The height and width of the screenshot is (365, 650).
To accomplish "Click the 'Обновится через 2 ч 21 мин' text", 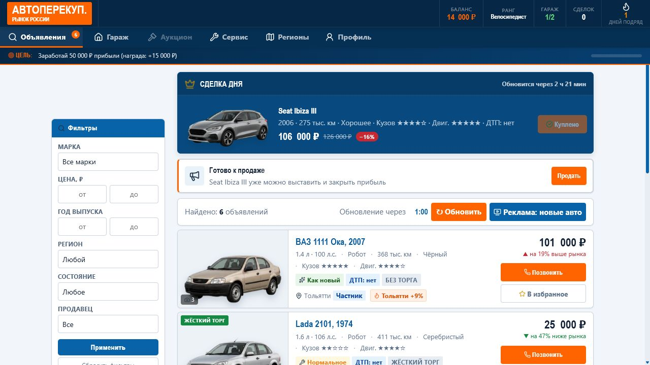I will pyautogui.click(x=544, y=84).
